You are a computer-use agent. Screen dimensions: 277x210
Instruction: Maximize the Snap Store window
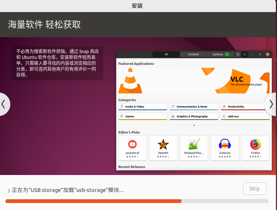point(260,55)
